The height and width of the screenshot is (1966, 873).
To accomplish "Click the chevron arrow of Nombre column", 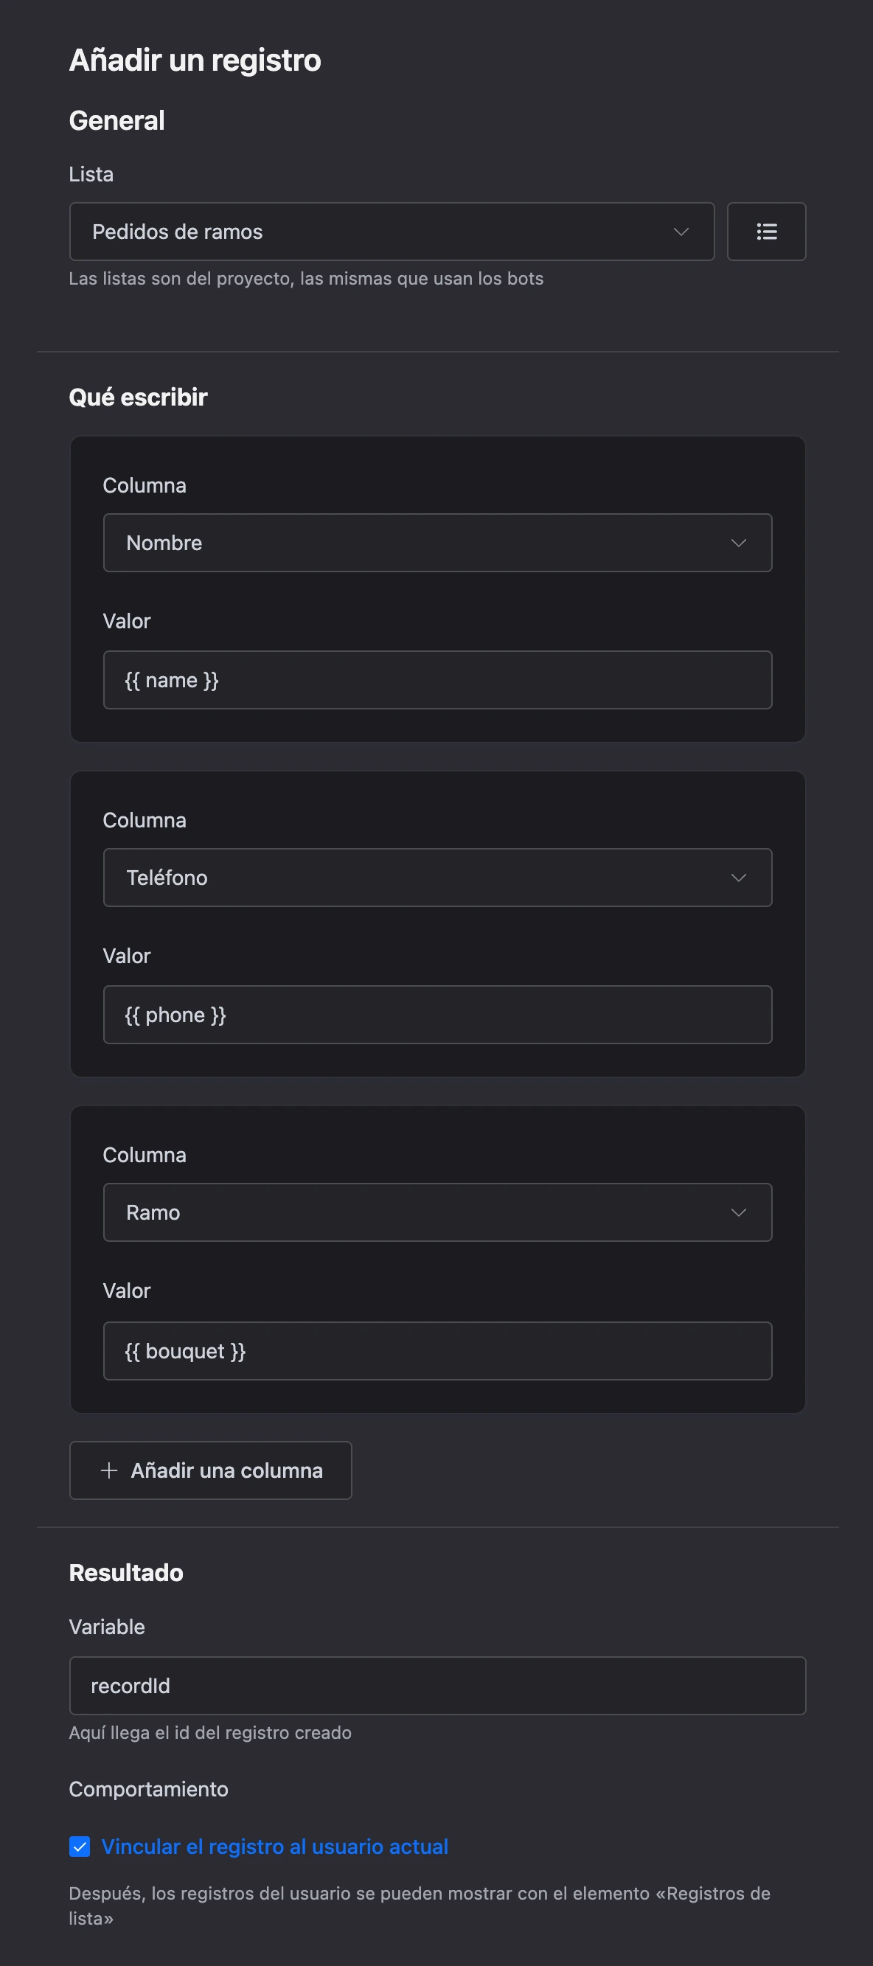I will click(738, 543).
